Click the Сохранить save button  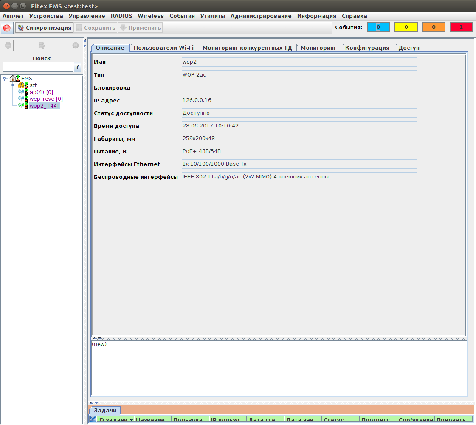pos(96,28)
